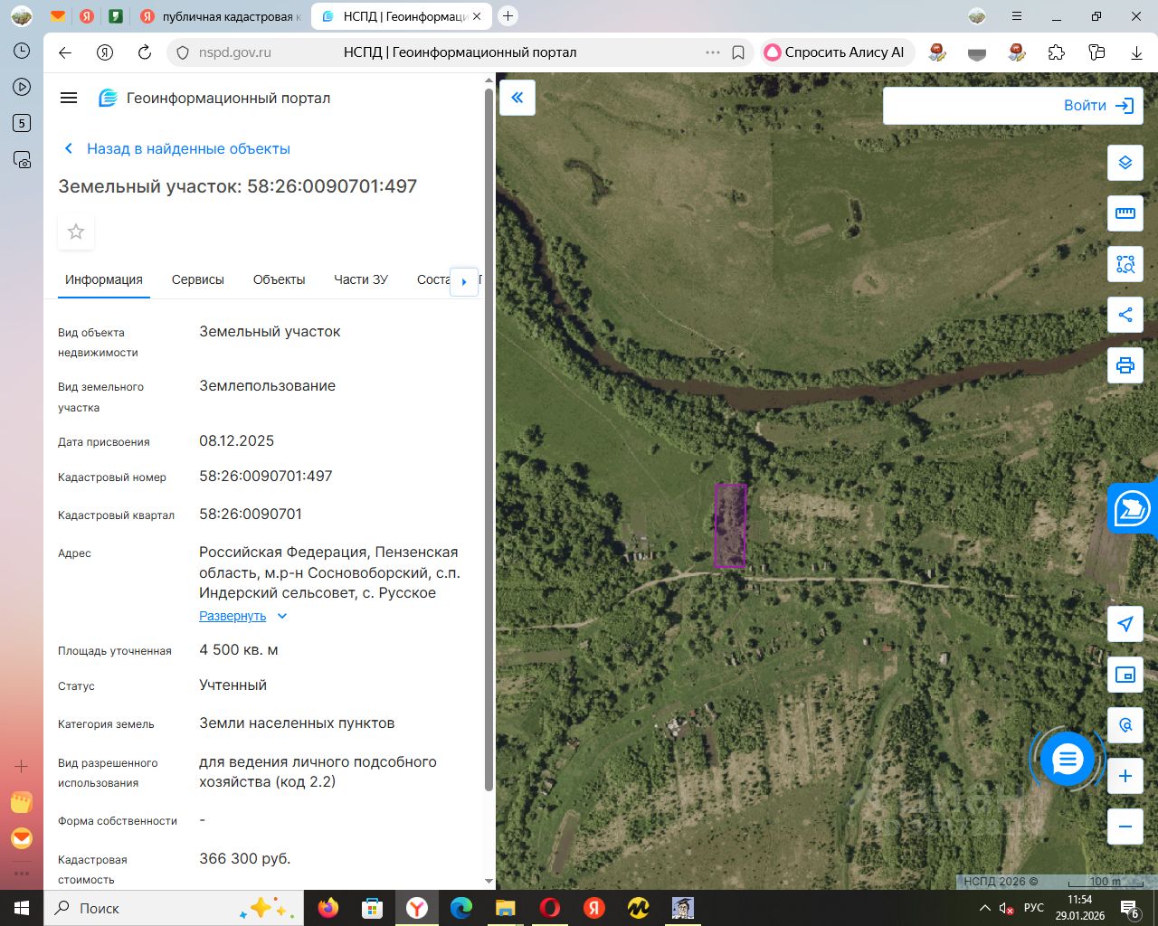The image size is (1158, 926).
Task: Open Геоинформационный портал logo home
Action: tap(214, 98)
